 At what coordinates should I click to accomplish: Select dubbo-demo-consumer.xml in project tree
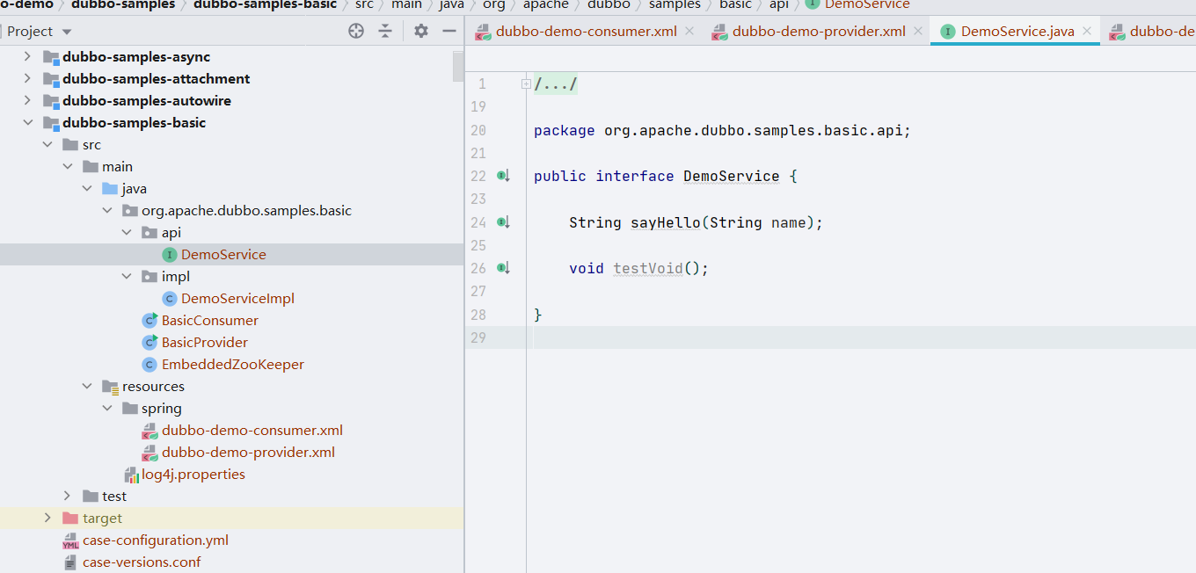(252, 430)
